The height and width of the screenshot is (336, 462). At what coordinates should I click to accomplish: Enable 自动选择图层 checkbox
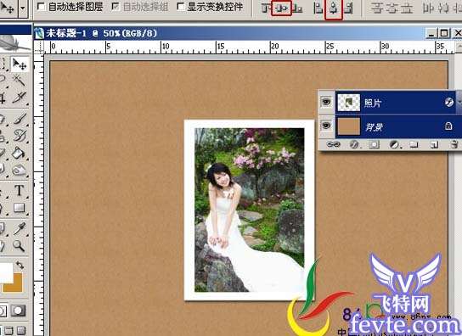point(41,7)
